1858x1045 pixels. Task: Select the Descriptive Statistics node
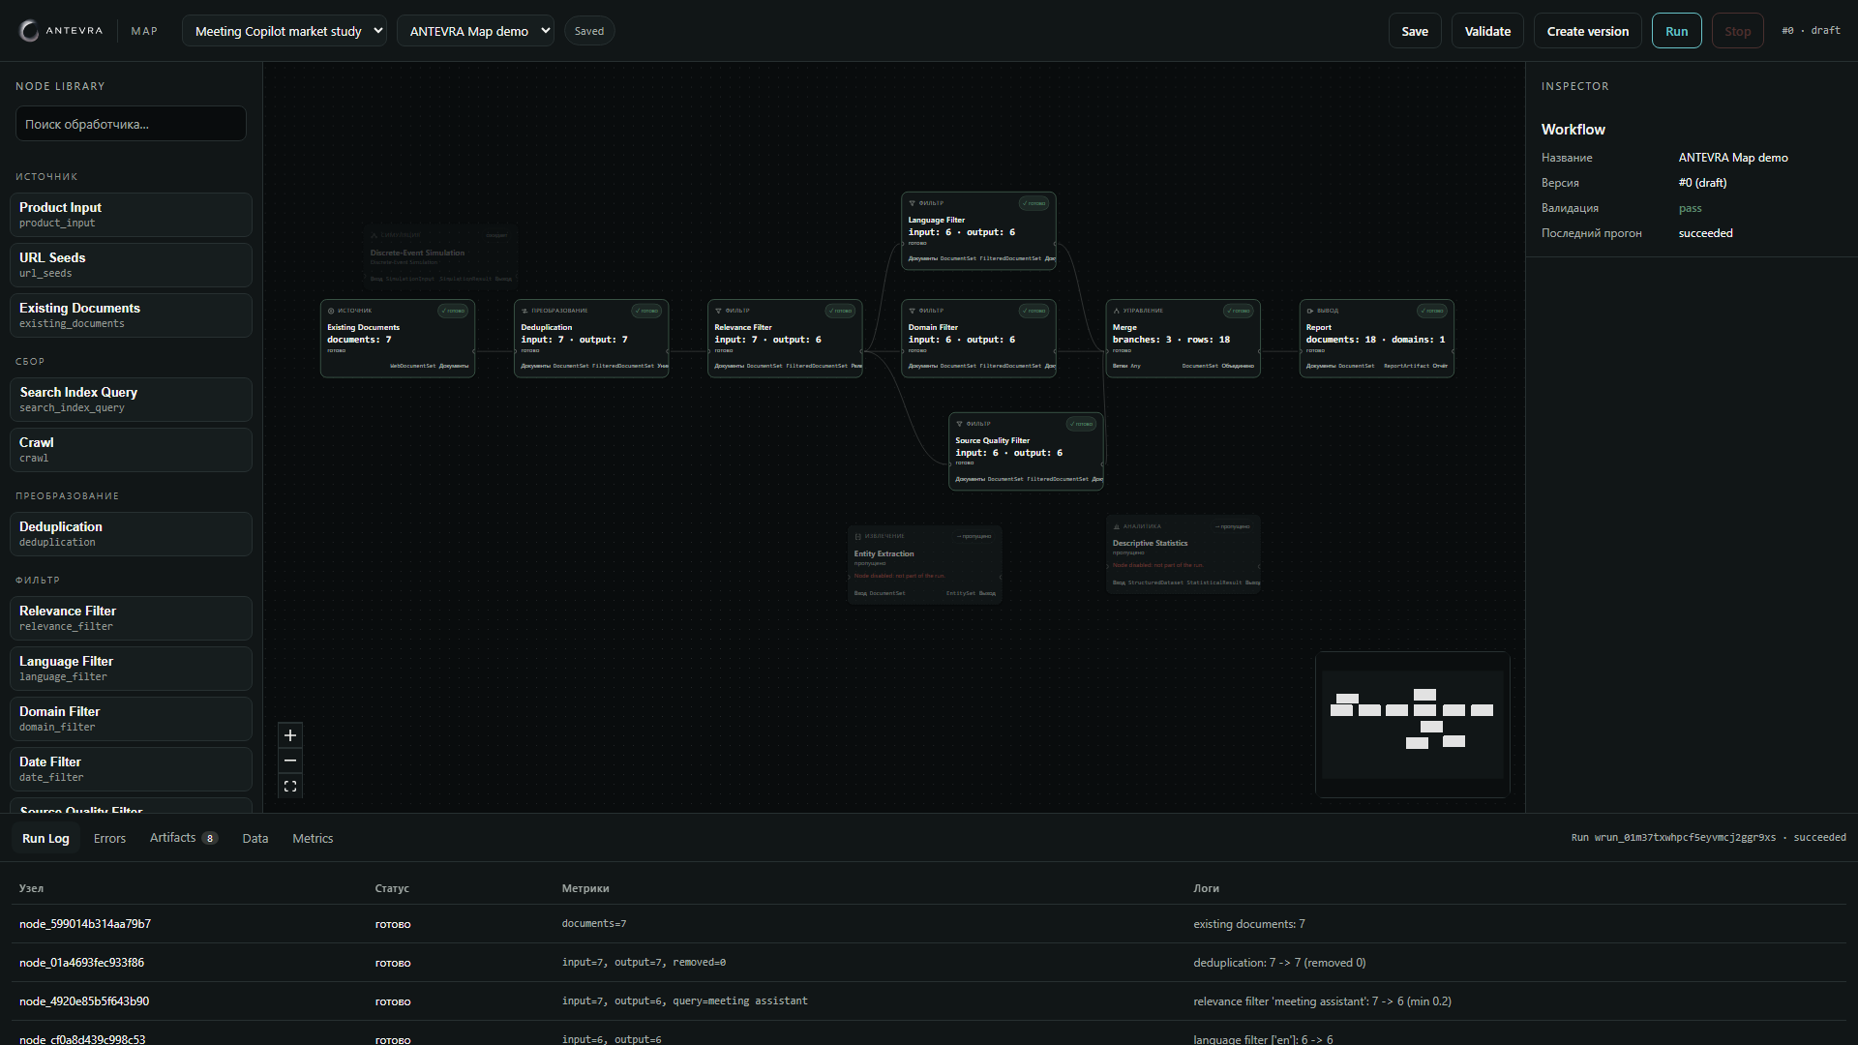[1183, 554]
